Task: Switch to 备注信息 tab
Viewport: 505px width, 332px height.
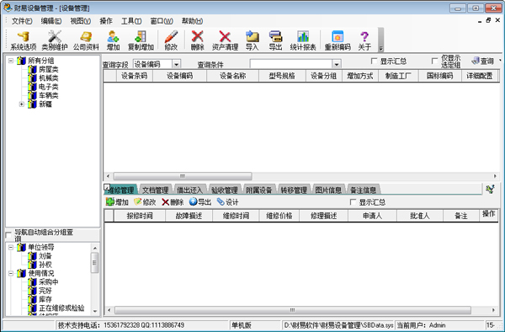Action: pos(363,190)
